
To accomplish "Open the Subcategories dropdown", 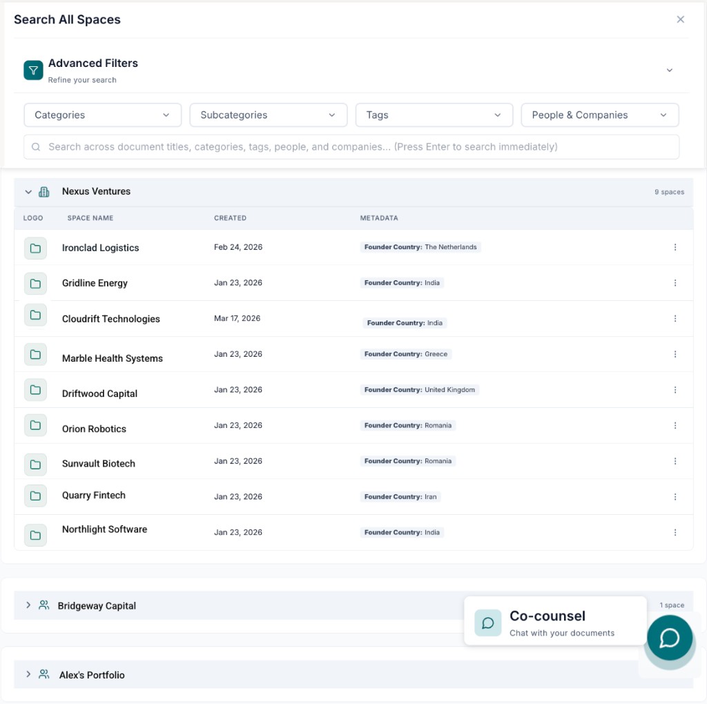I will click(x=268, y=115).
